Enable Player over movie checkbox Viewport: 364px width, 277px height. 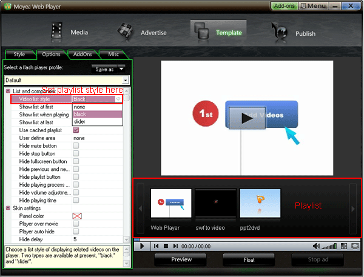click(76, 224)
